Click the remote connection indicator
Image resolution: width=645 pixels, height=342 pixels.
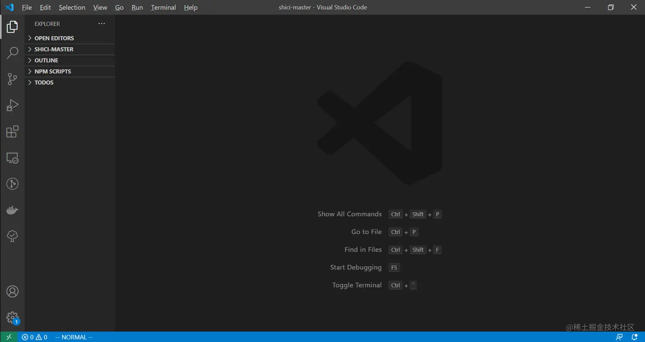click(8, 337)
